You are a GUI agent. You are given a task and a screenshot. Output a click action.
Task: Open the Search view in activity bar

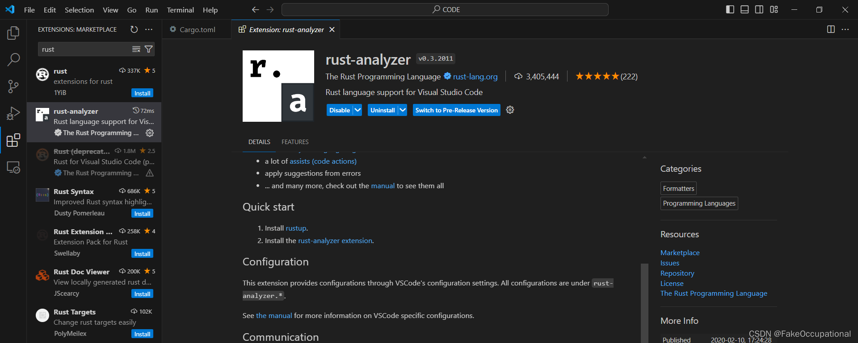click(x=13, y=59)
